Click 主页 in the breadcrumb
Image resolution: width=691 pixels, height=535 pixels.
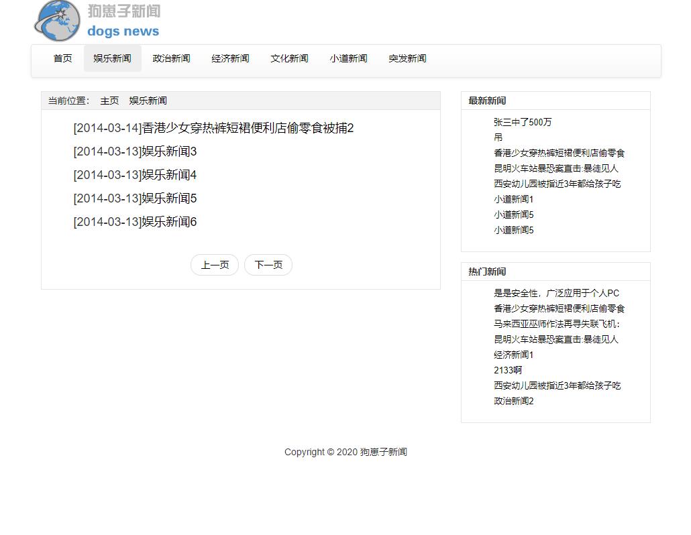109,101
